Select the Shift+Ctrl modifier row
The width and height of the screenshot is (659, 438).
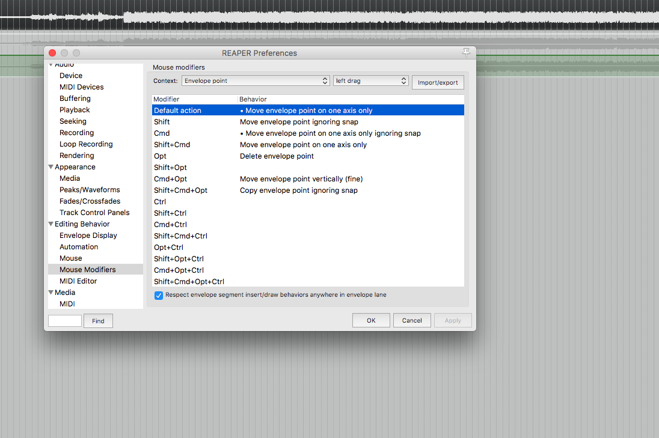pos(308,213)
